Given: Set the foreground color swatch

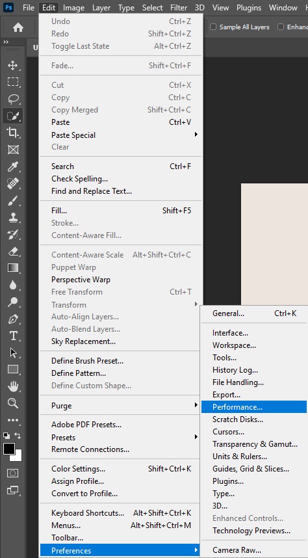Looking at the screenshot, I should 8,449.
